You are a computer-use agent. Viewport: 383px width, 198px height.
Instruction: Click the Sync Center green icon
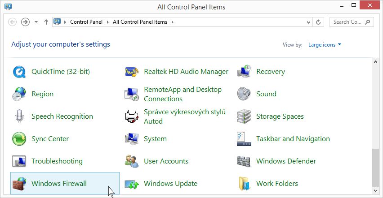19,139
